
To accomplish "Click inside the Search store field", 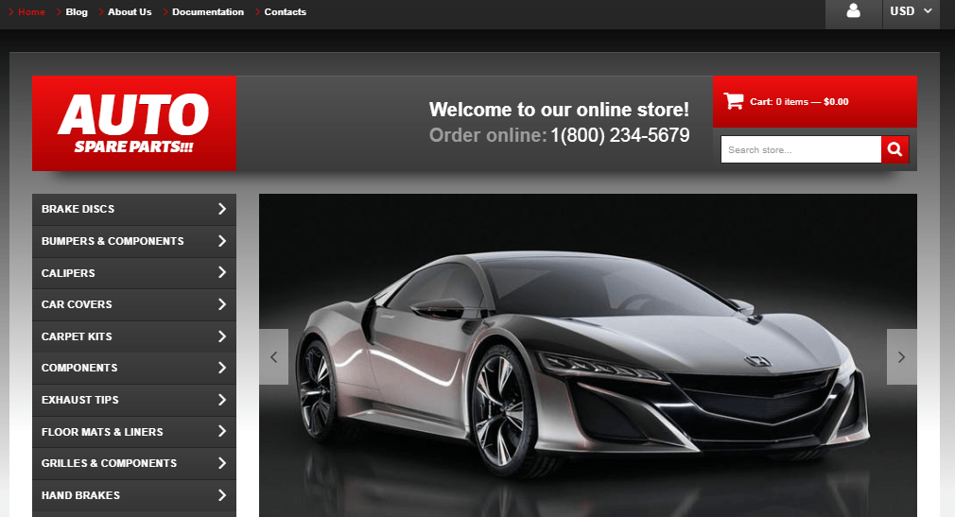I will (x=800, y=149).
